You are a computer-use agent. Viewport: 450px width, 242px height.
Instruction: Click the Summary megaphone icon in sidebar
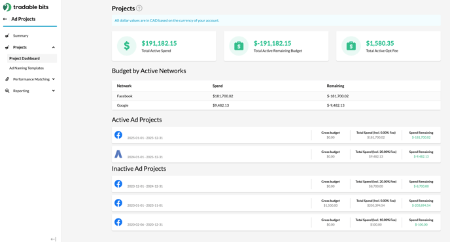coord(7,36)
